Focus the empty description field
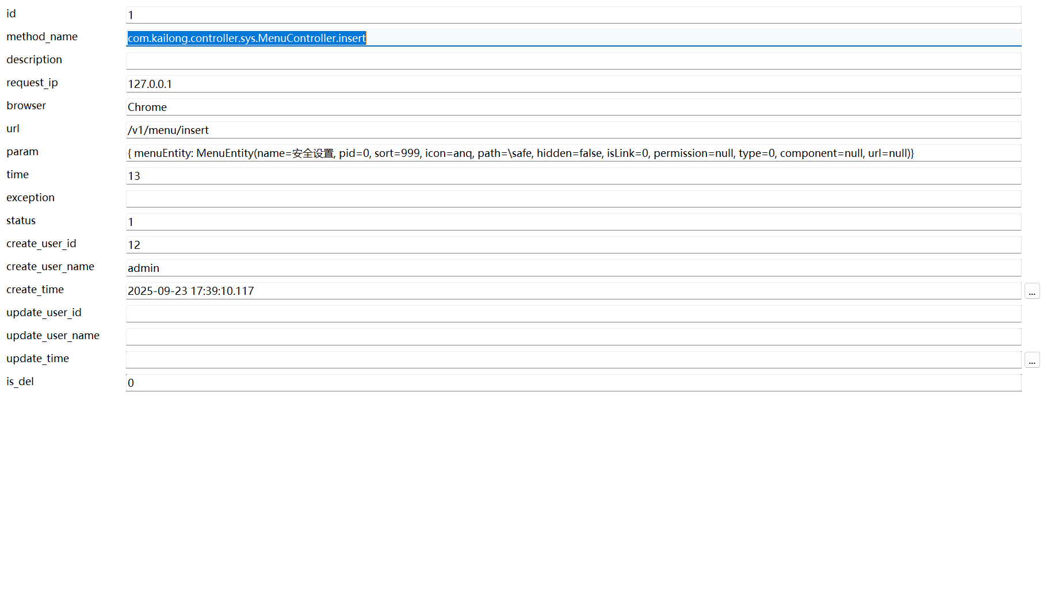This screenshot has width=1047, height=615. (573, 61)
